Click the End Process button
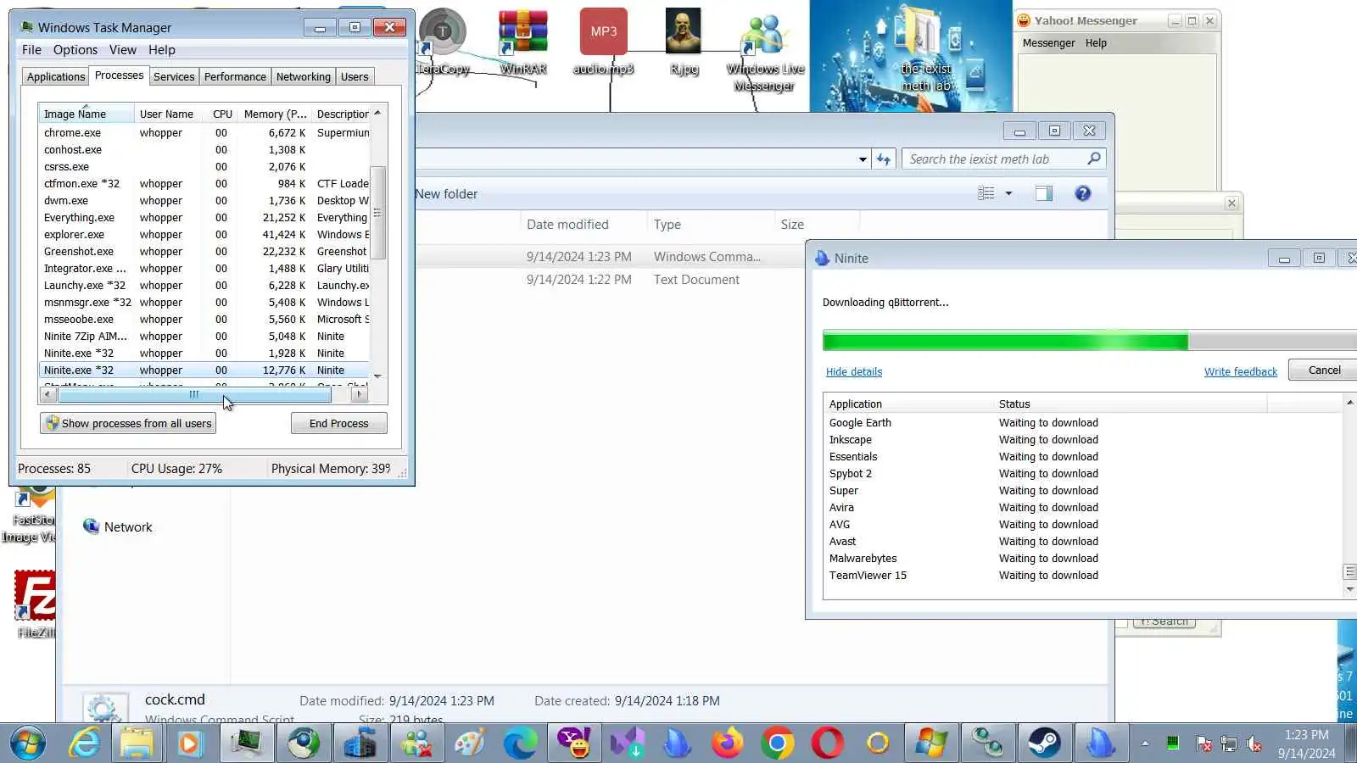Viewport: 1357px width, 763px height. coord(339,423)
